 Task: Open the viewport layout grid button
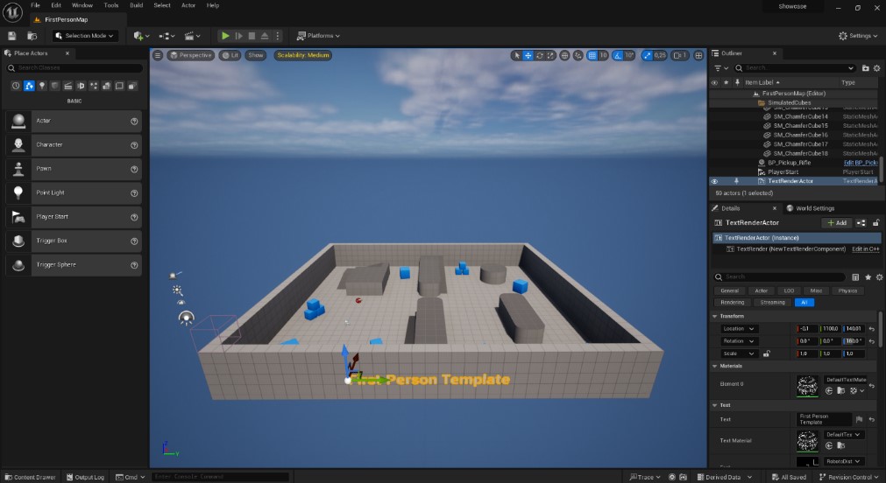[x=699, y=55]
